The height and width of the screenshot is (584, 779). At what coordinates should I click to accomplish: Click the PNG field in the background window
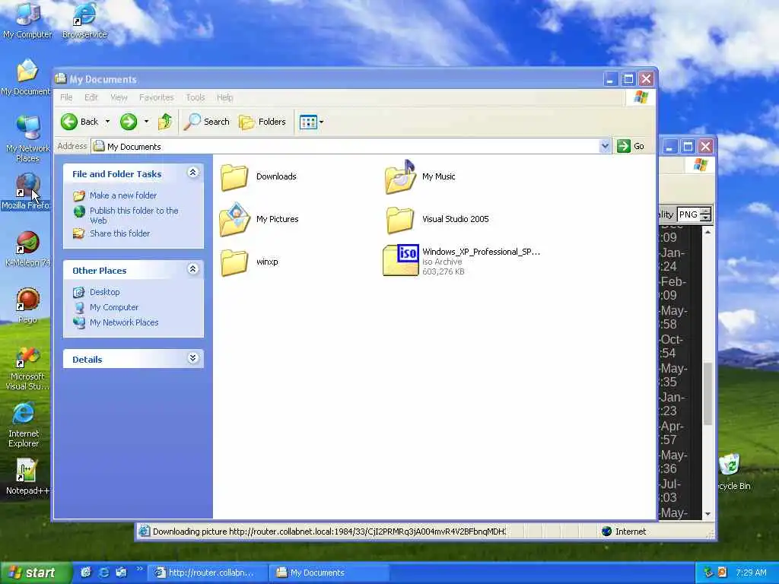[688, 214]
